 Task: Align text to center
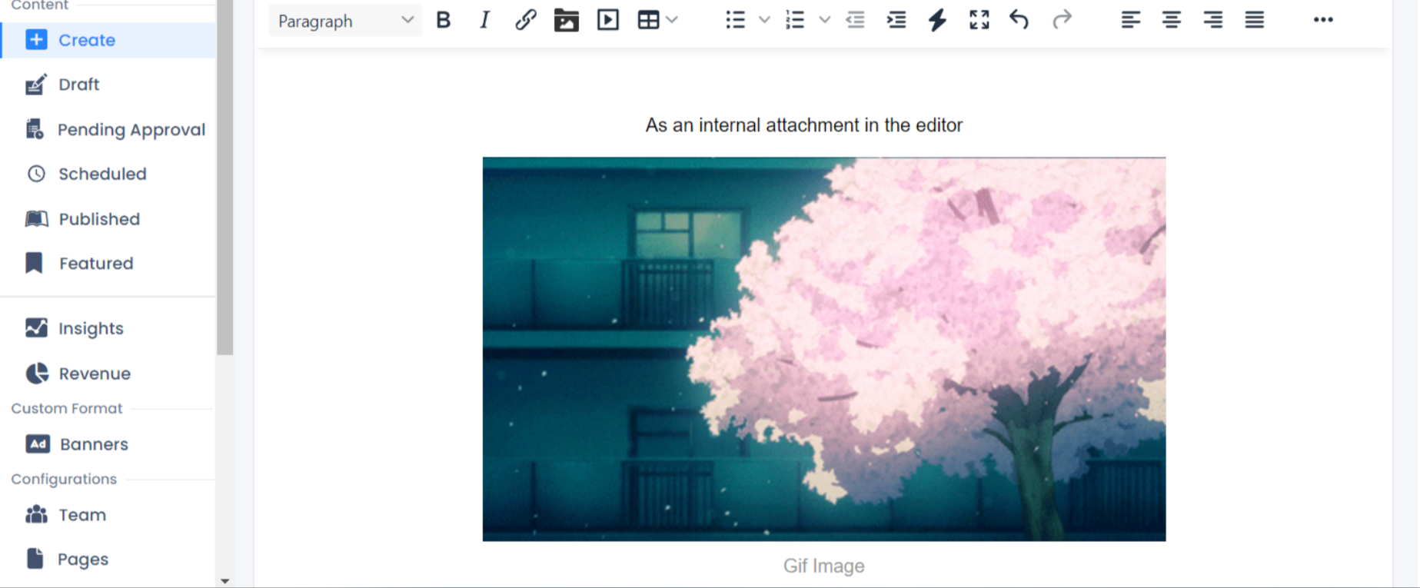click(x=1171, y=20)
